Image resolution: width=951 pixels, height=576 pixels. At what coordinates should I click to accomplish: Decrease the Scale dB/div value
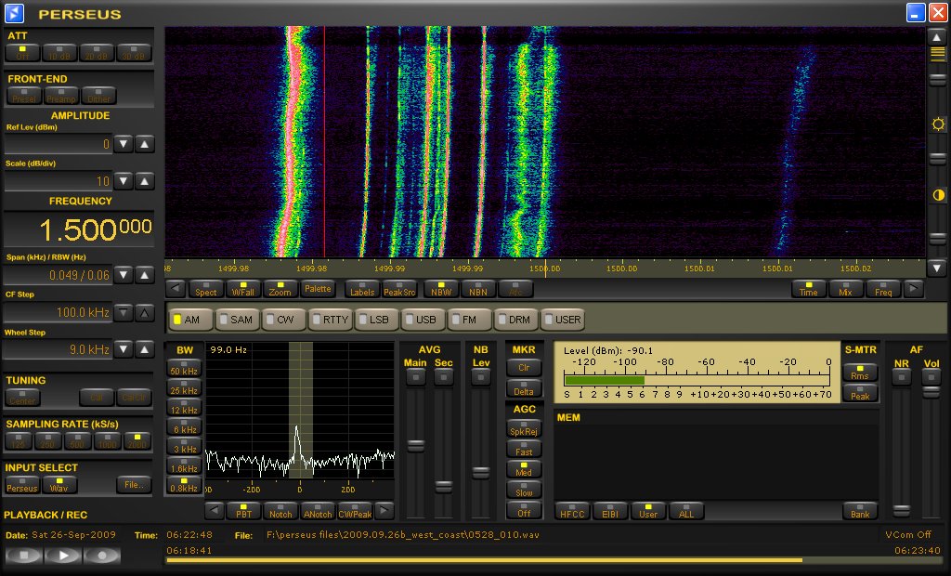coord(124,181)
